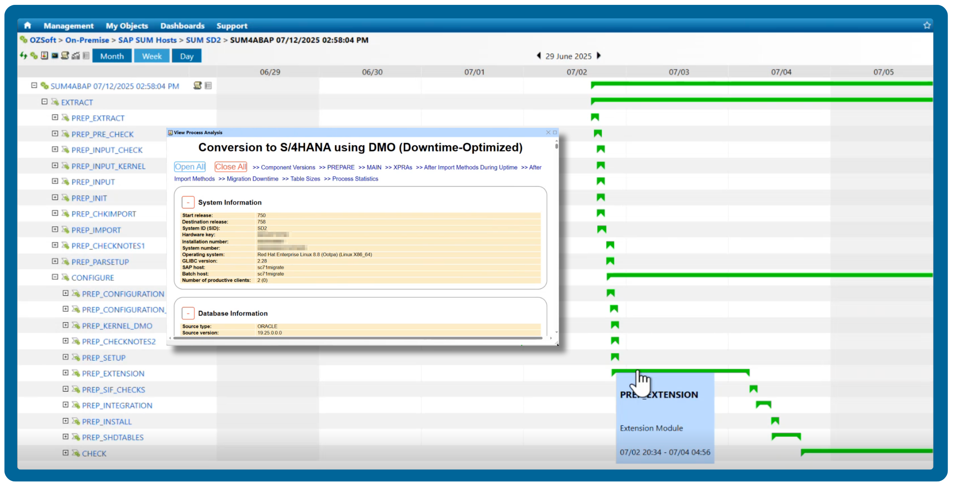The height and width of the screenshot is (490, 954).
Task: Click the report document icon in the toolbar
Action: point(45,56)
